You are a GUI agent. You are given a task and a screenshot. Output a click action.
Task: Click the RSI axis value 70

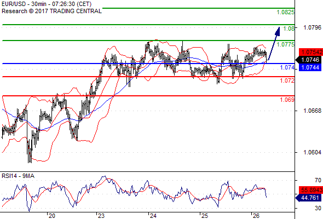click(318, 180)
